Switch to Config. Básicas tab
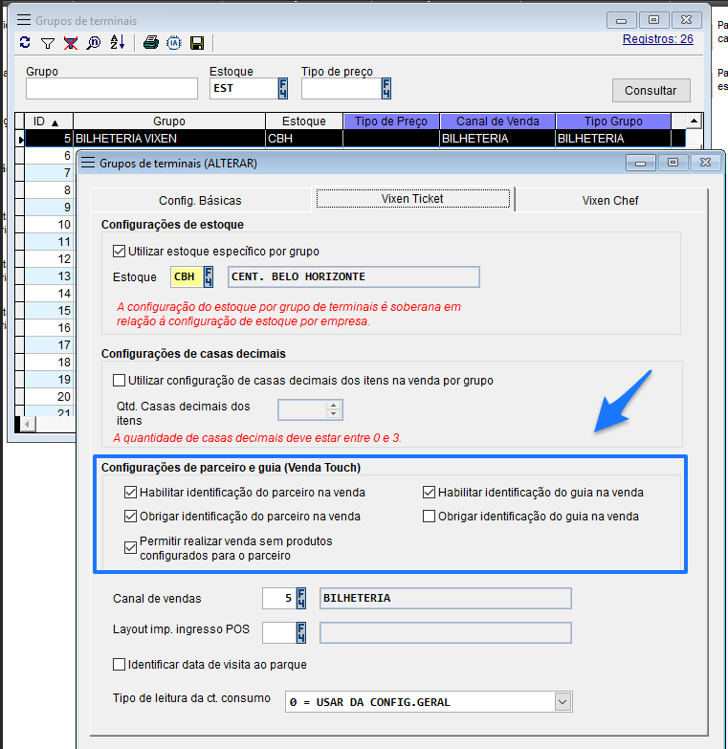Viewport: 728px width, 749px height. point(200,200)
